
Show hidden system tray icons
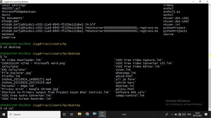172,114
